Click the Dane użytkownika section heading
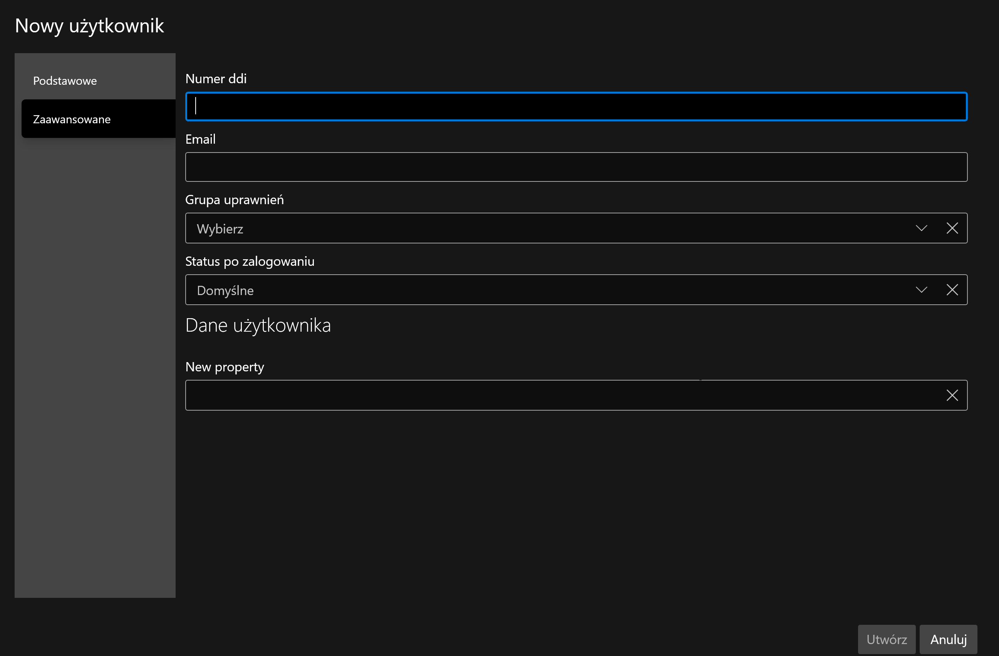Image resolution: width=999 pixels, height=656 pixels. tap(258, 325)
